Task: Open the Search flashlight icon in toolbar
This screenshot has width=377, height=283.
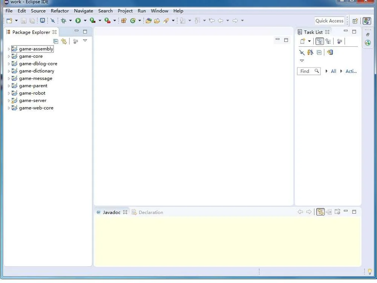Action: 52,20
